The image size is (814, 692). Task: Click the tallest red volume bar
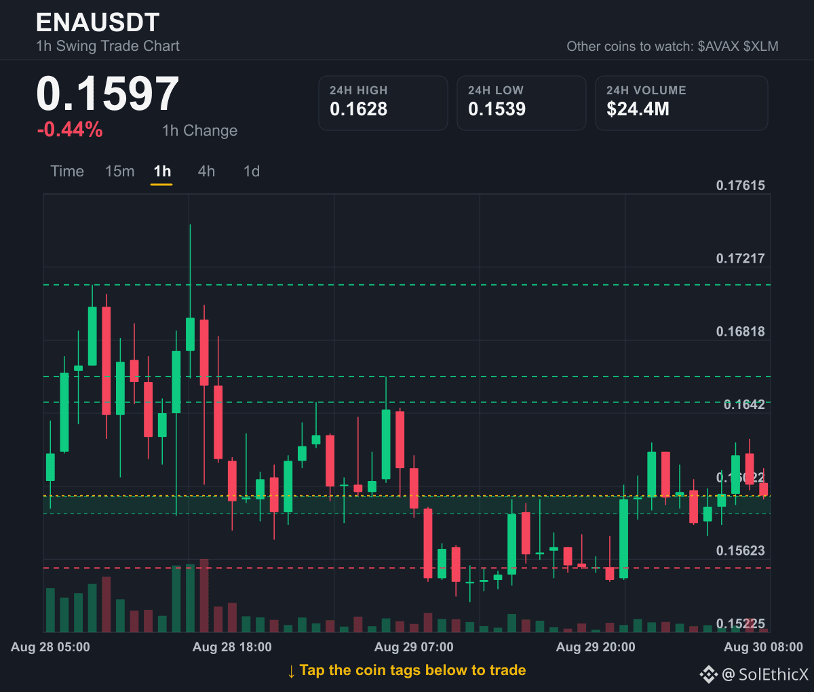(204, 596)
